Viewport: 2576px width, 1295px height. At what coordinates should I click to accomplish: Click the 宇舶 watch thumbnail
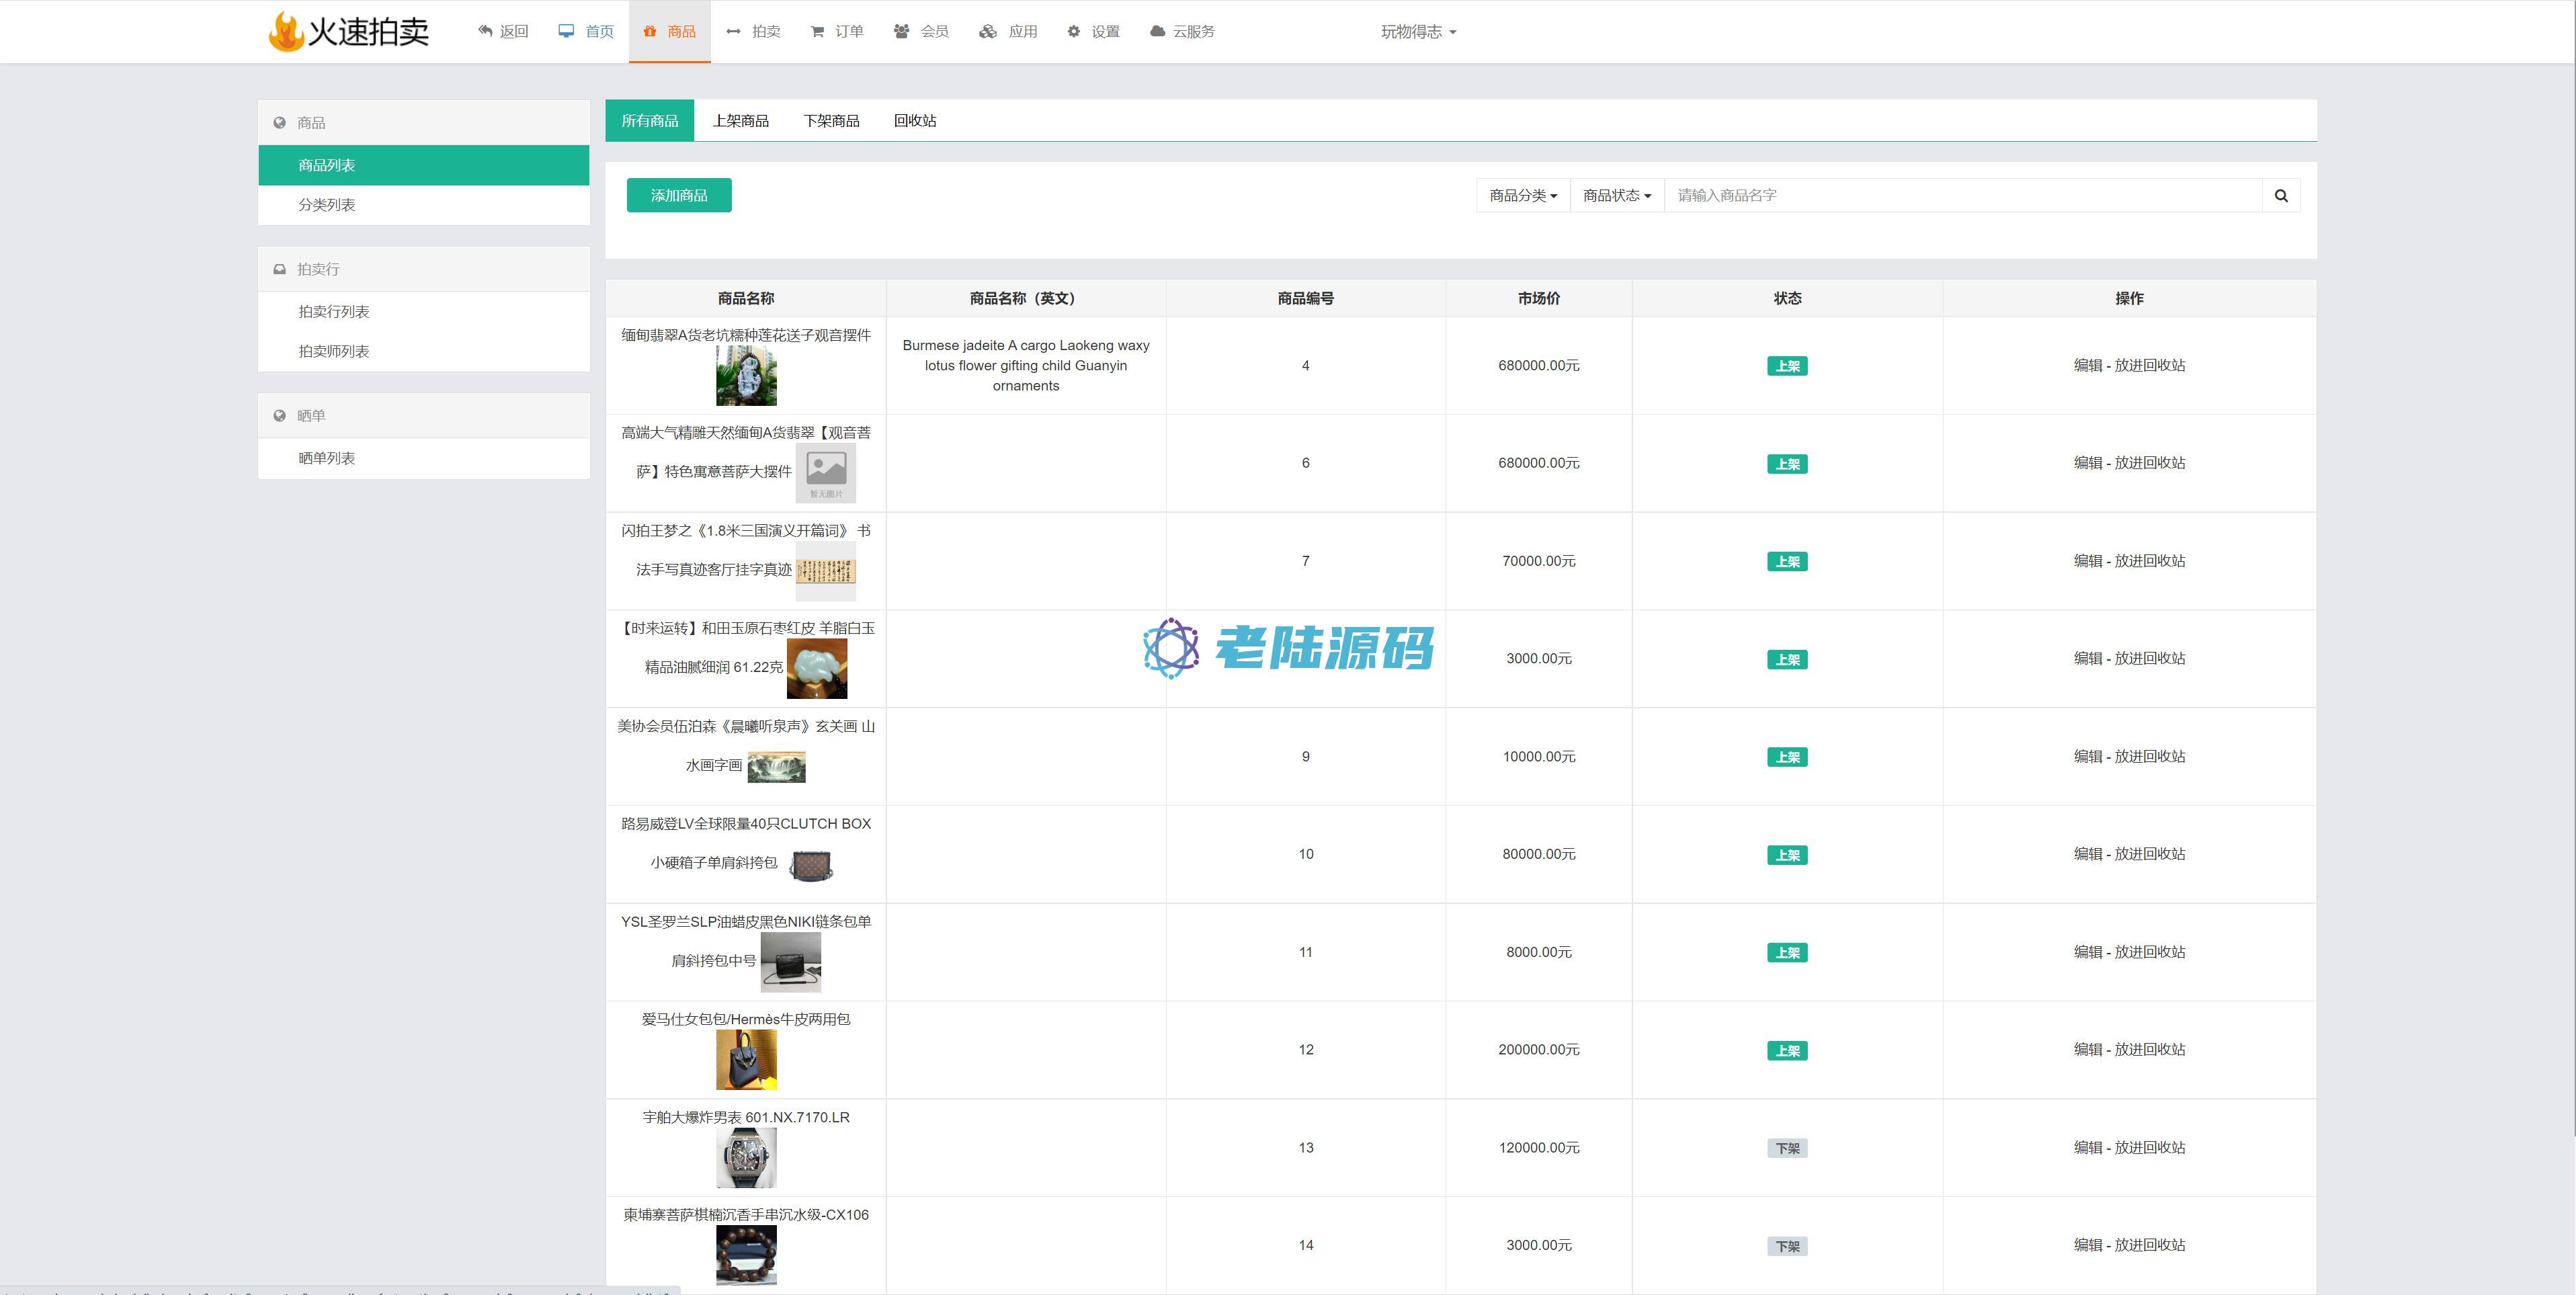coord(746,1157)
